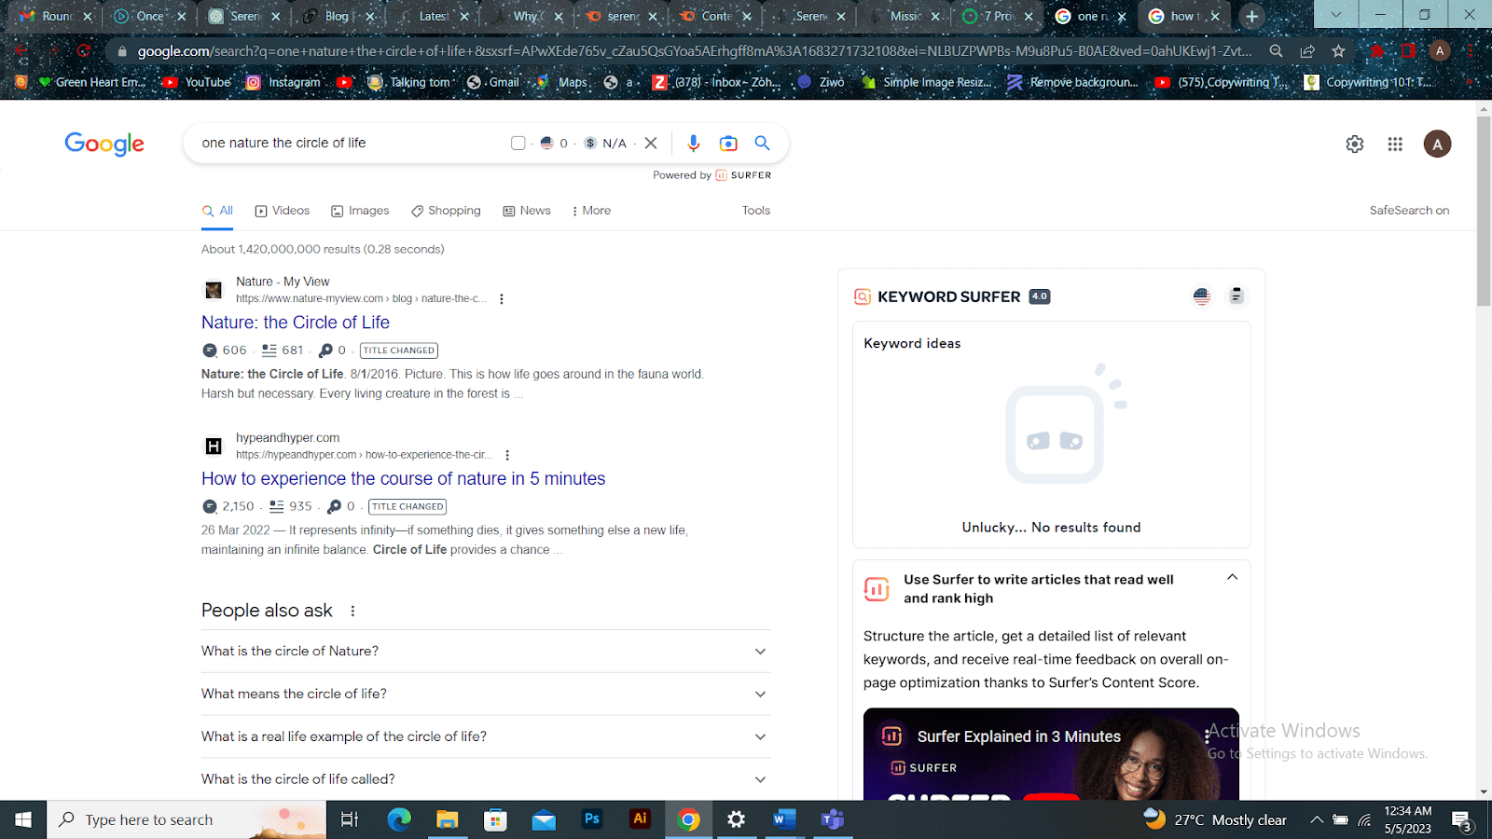The height and width of the screenshot is (839, 1492).
Task: Open three-dot menu for hypeandhyper result
Action: pyautogui.click(x=507, y=455)
